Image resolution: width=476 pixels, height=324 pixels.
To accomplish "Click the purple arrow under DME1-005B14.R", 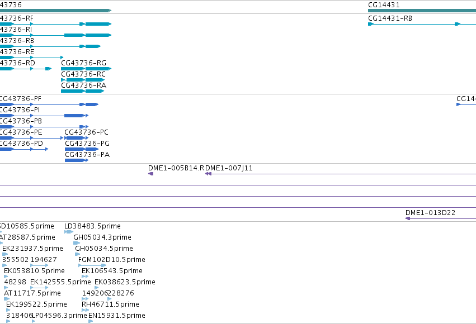I will [x=150, y=174].
